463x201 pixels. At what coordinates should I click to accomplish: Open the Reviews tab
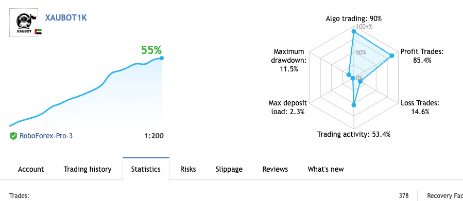(275, 169)
